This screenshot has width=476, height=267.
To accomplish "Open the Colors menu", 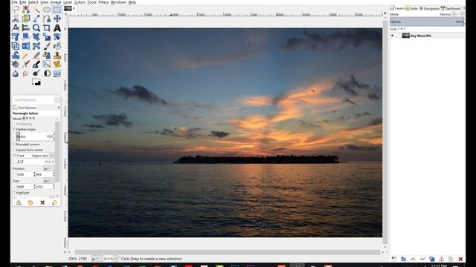I will pos(80,2).
